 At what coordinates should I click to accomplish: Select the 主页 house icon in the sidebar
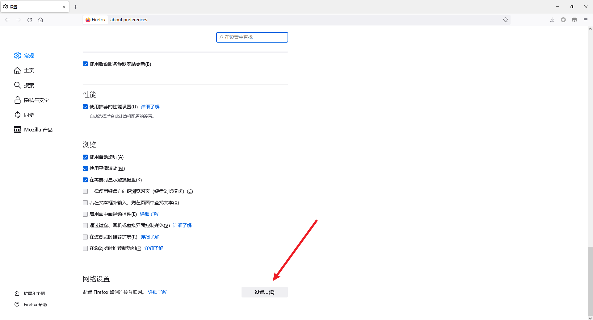(x=18, y=70)
